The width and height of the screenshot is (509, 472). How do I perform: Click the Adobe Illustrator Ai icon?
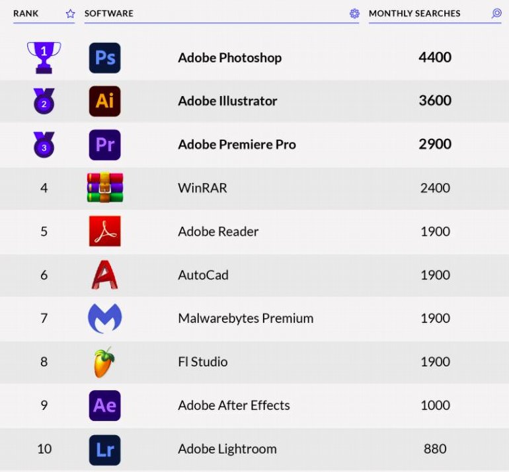(x=104, y=101)
